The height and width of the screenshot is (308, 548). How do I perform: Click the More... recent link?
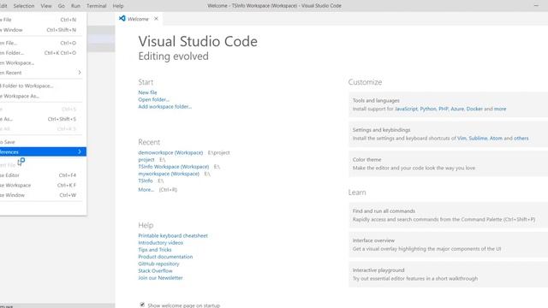tap(146, 190)
